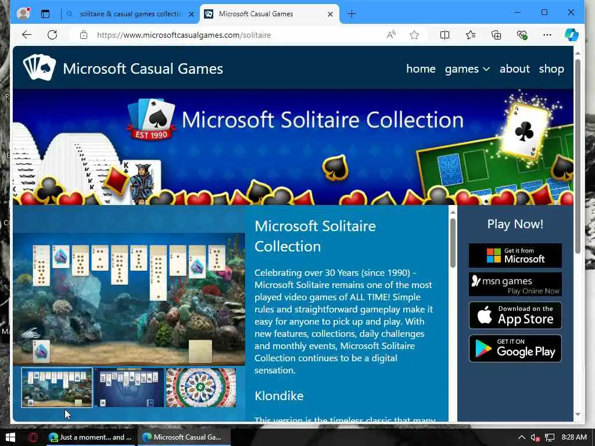Click the page scrollbar down arrow
The height and width of the screenshot is (446, 595).
coord(578,415)
